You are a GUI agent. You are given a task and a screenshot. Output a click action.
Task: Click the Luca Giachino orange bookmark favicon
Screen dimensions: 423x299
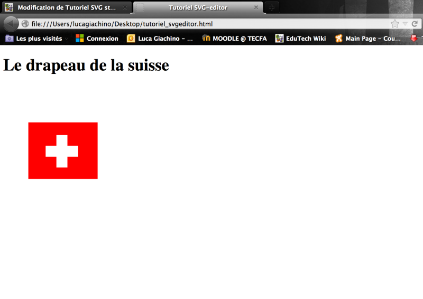[x=131, y=38]
